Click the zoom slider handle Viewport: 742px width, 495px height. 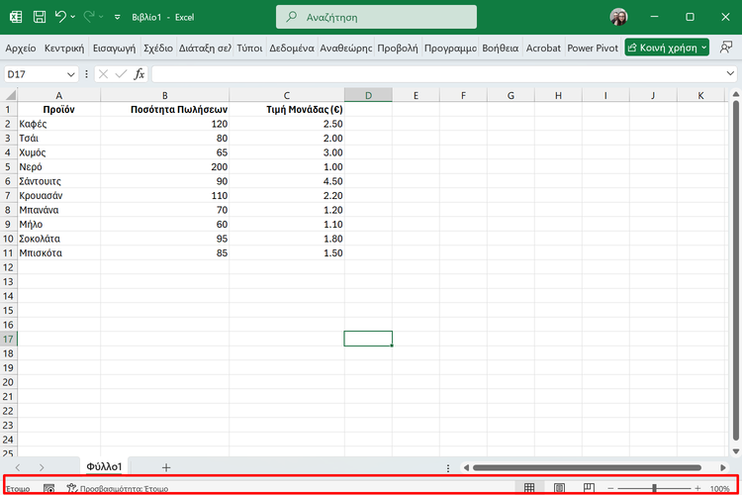(x=656, y=488)
